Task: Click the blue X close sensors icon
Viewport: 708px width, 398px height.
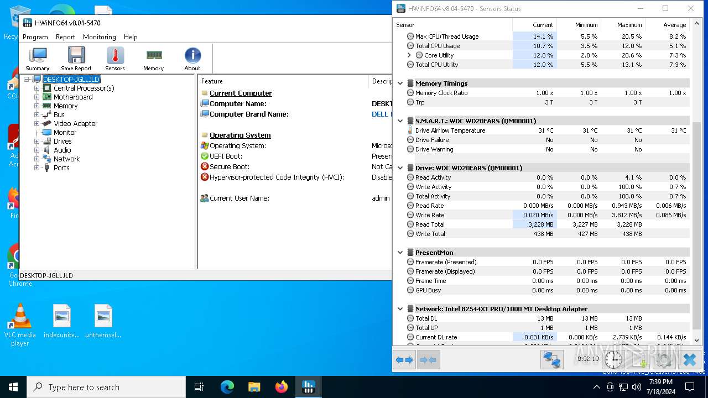Action: click(689, 360)
